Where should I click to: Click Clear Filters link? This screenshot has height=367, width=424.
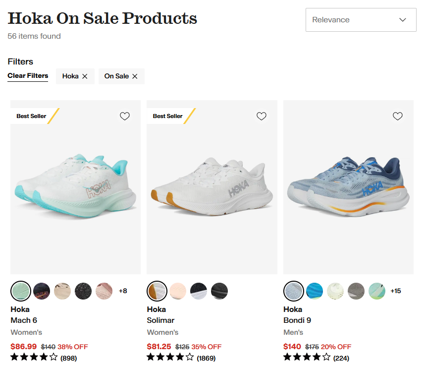[28, 76]
